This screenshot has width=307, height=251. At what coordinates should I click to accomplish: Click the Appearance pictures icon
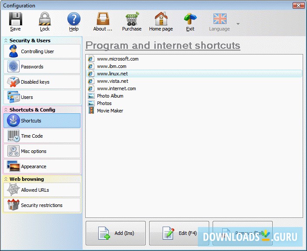(x=13, y=166)
